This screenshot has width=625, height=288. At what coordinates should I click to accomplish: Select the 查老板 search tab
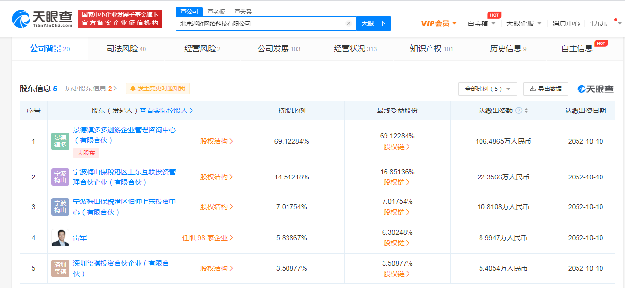216,12
